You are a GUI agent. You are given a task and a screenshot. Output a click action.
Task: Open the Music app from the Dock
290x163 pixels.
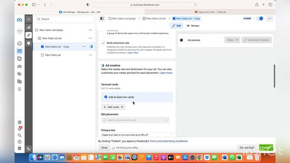click(156, 158)
